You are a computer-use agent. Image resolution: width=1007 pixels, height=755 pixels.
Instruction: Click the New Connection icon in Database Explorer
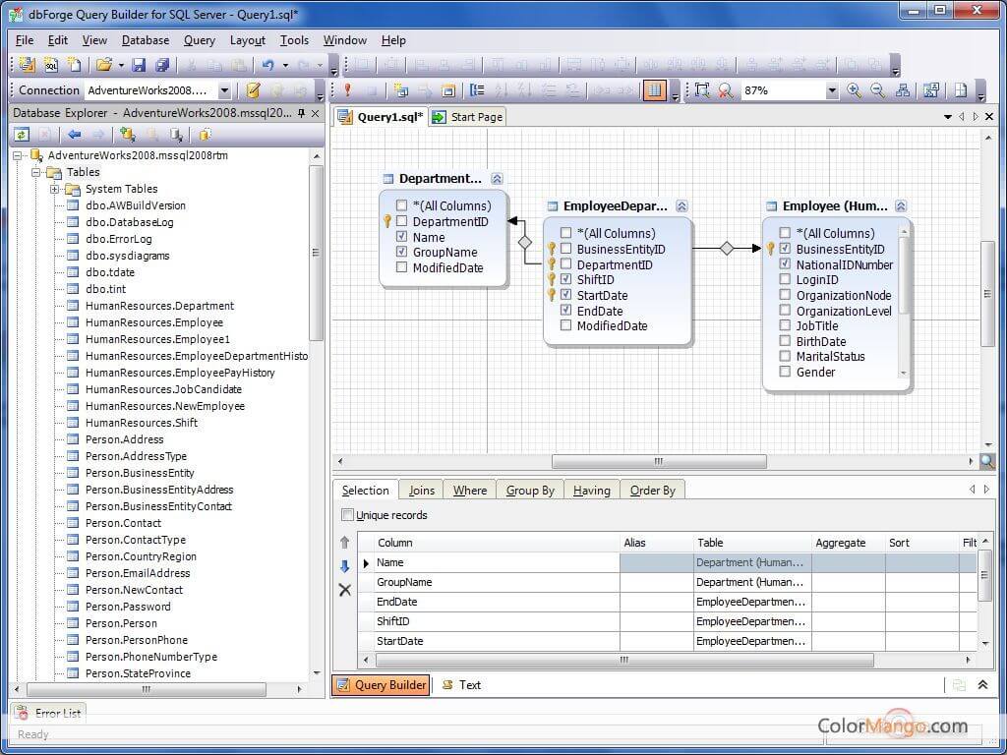click(127, 135)
